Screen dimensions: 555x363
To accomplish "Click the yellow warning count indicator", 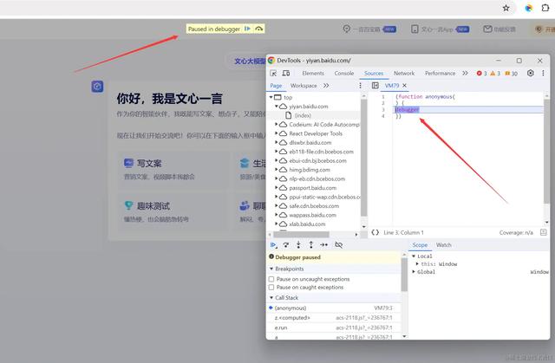I will [495, 73].
